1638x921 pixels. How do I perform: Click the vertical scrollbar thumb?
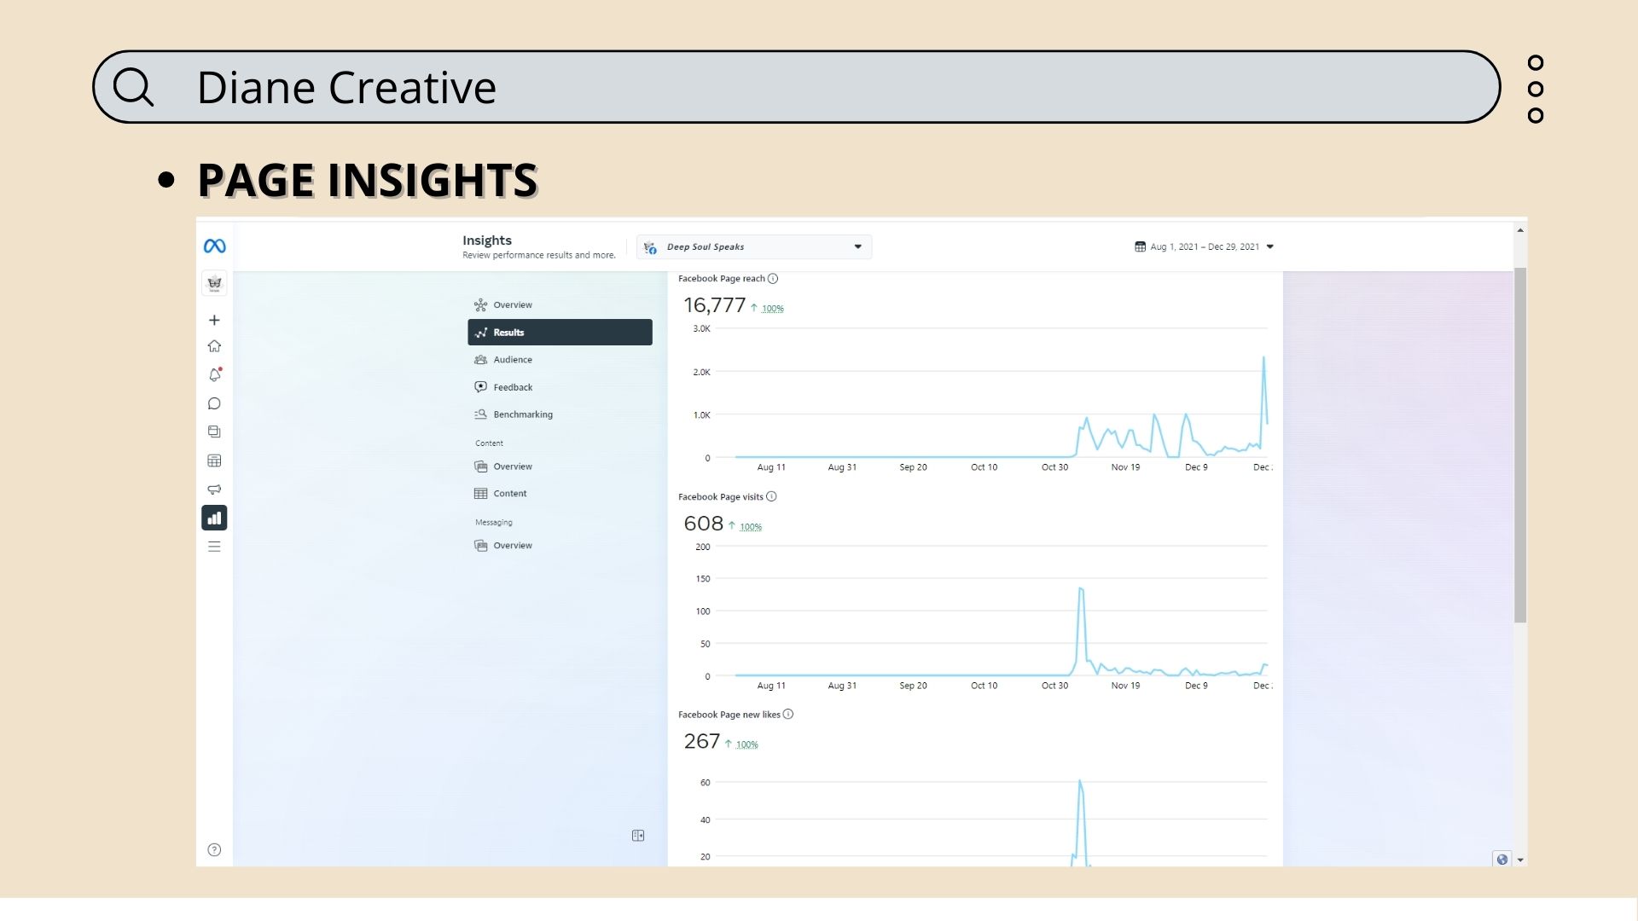[x=1520, y=443]
